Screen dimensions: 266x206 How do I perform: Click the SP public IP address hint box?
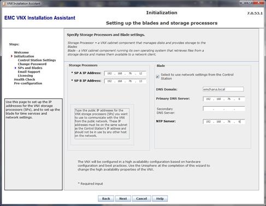tap(102, 123)
